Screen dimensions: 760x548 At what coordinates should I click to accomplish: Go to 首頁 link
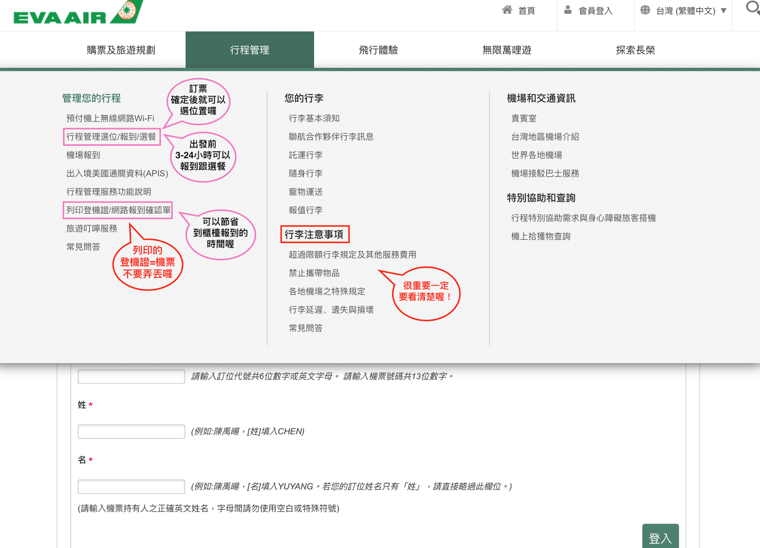click(527, 11)
